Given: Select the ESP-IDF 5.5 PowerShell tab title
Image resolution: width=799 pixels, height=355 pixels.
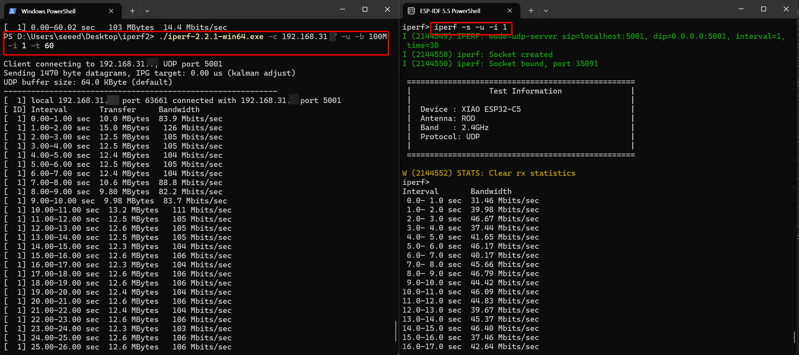Looking at the screenshot, I should tap(450, 11).
